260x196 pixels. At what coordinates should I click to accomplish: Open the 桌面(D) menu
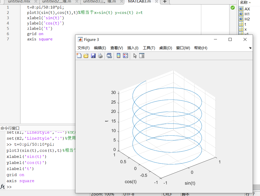click(x=166, y=48)
